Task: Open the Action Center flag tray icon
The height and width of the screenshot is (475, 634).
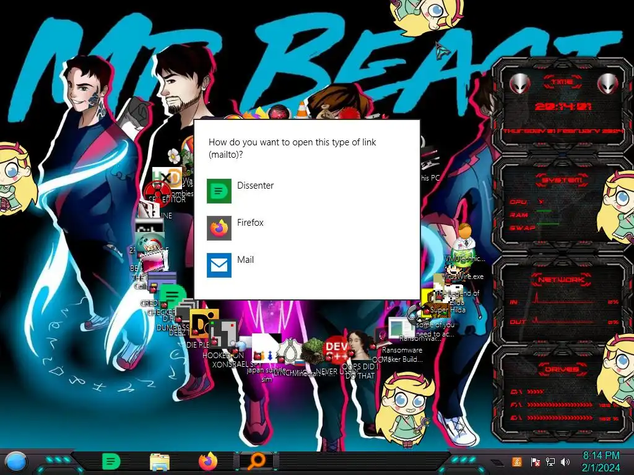Action: (536, 462)
